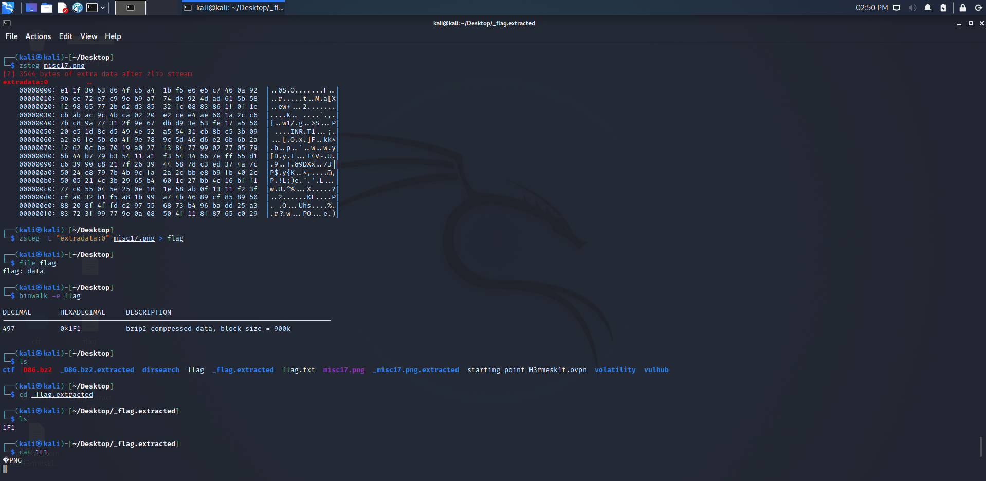Open the Kali dragon applications menu
Screen dimensions: 986x481
coord(8,7)
